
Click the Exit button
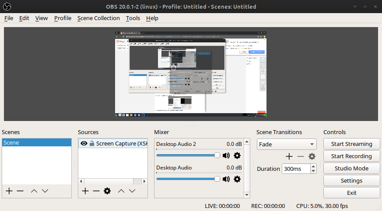tap(351, 193)
